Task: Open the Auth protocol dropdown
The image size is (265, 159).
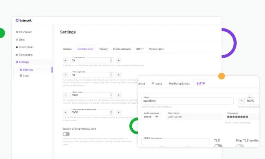Action: [x=151, y=117]
